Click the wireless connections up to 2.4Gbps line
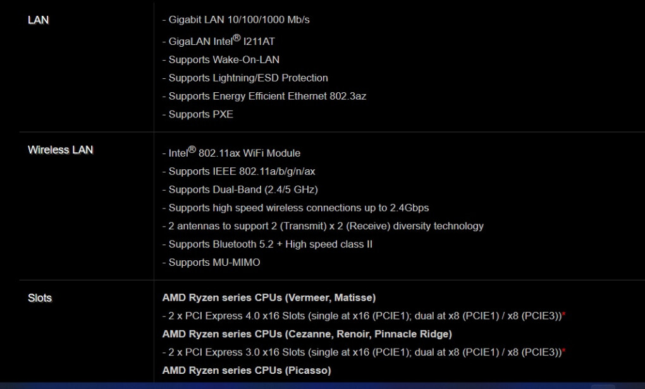Image resolution: width=645 pixels, height=389 pixels. [x=295, y=208]
